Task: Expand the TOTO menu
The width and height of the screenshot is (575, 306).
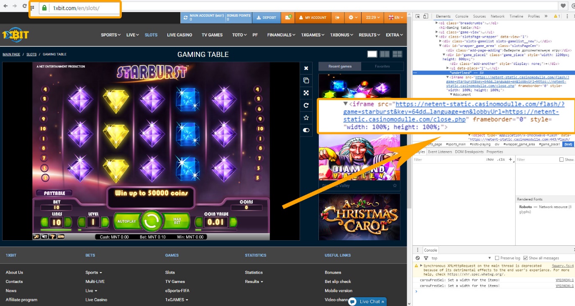Action: [239, 35]
